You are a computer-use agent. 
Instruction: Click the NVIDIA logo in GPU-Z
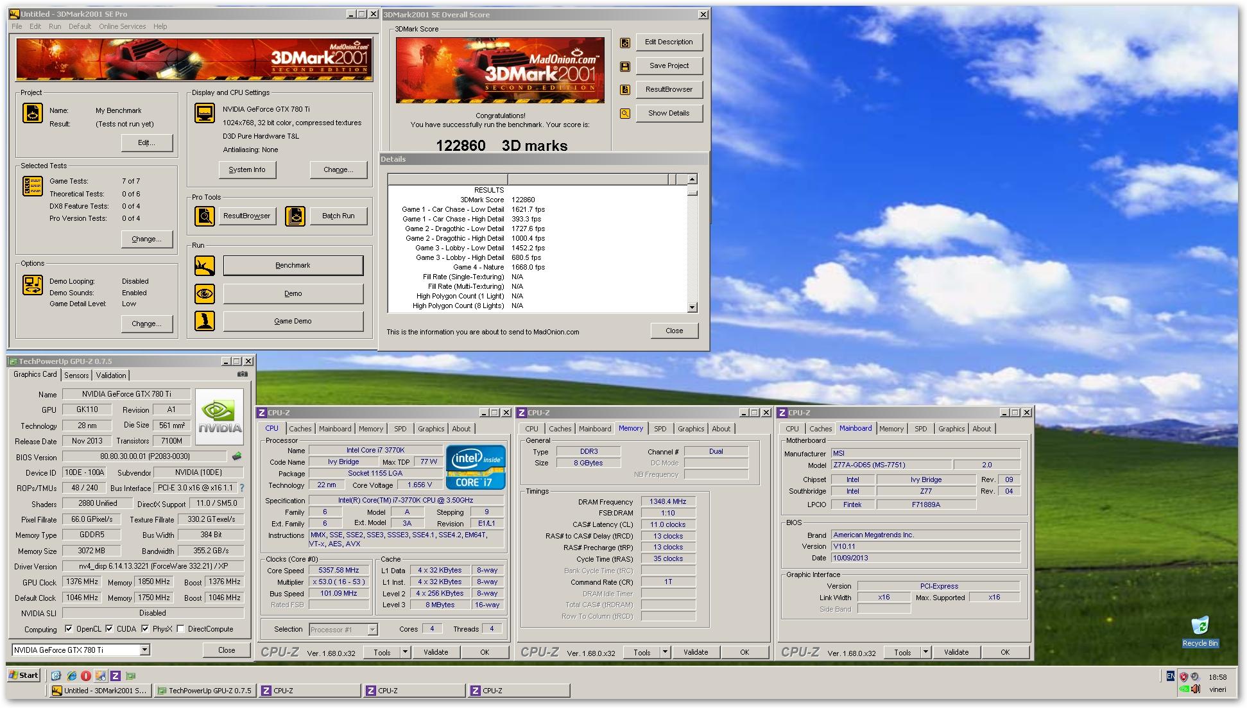pos(219,417)
